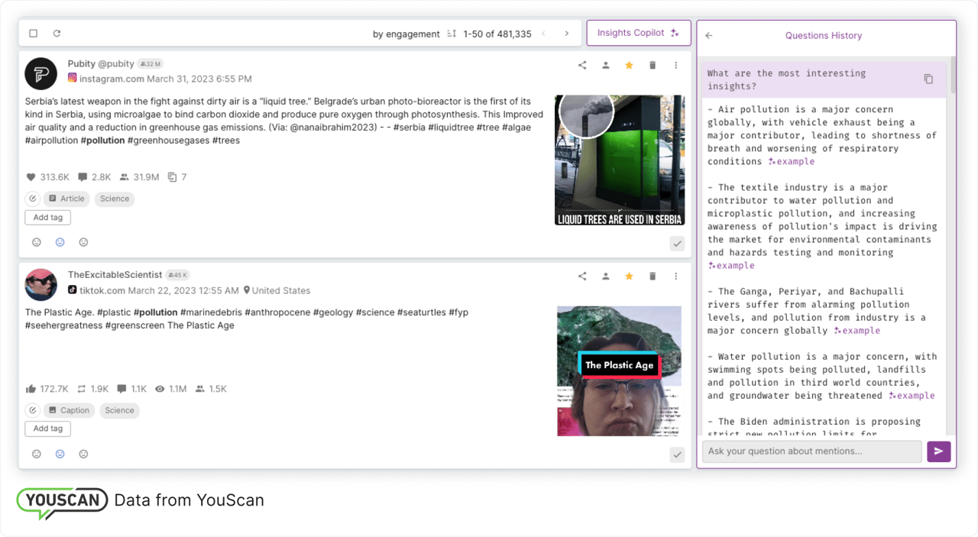
Task: Go to the next page of mentions
Action: tap(566, 34)
